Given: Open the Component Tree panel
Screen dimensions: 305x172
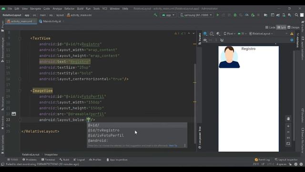Looking at the screenshot, I should pyautogui.click(x=200, y=138).
